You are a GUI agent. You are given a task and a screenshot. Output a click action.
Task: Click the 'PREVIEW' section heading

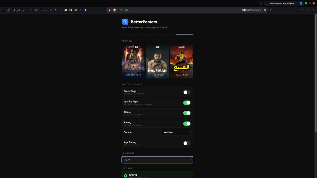click(127, 41)
